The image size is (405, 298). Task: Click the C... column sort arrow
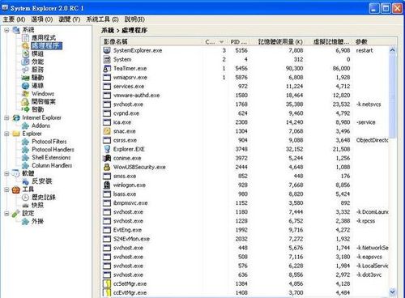221,42
